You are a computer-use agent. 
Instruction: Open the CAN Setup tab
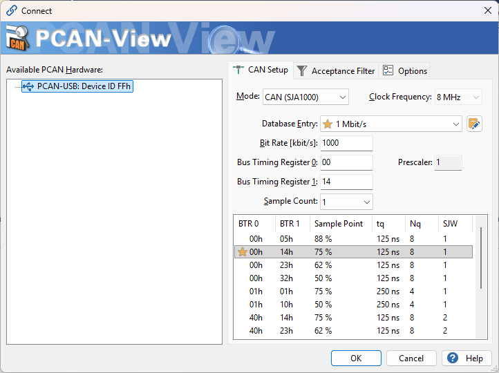(x=261, y=70)
